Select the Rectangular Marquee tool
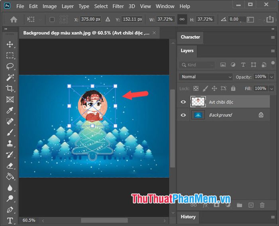279x226 pixels. (x=10, y=55)
